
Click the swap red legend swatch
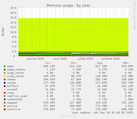click(5, 93)
